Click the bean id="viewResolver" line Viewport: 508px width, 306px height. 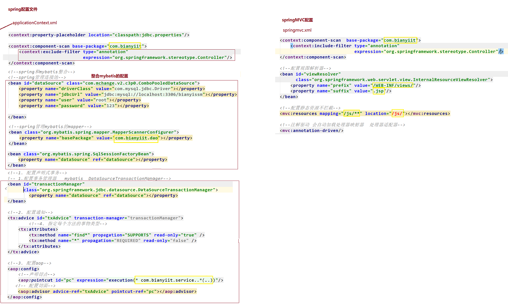click(x=310, y=74)
